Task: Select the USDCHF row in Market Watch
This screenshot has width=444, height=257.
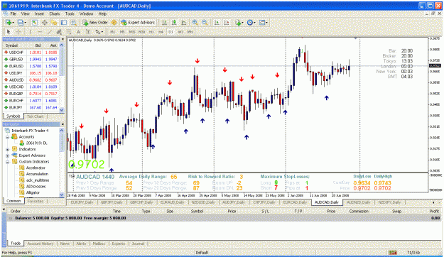Action: tap(31, 53)
